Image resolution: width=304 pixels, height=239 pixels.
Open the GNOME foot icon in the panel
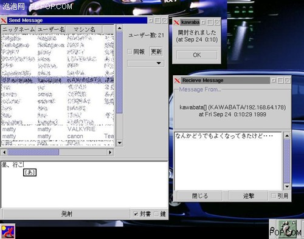tap(288, 229)
